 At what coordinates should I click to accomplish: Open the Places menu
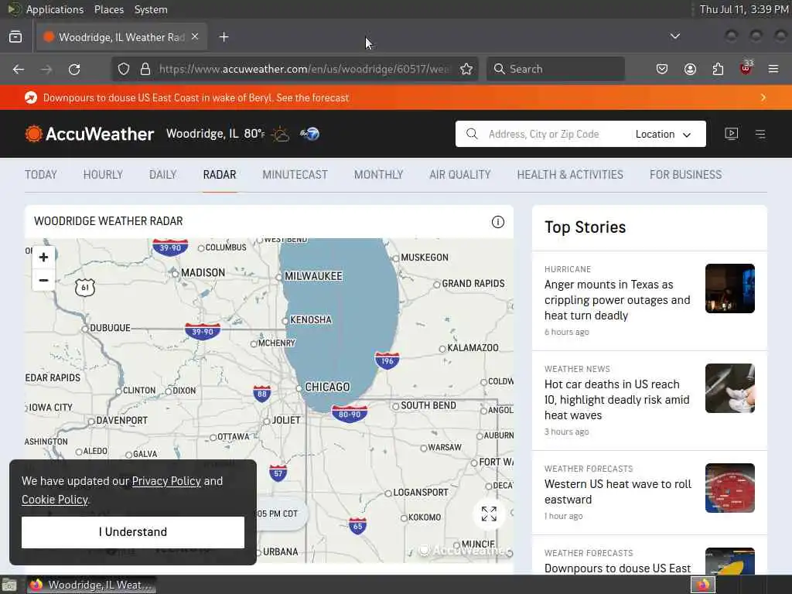[108, 9]
